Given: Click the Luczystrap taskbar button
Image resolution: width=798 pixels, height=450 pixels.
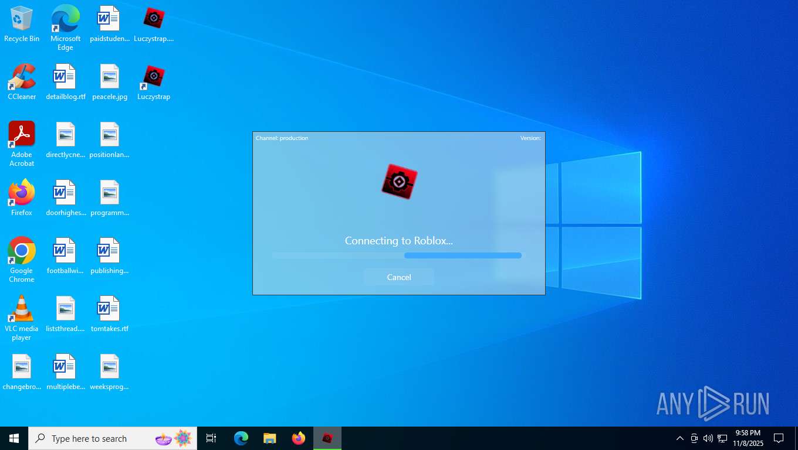Looking at the screenshot, I should coord(327,438).
